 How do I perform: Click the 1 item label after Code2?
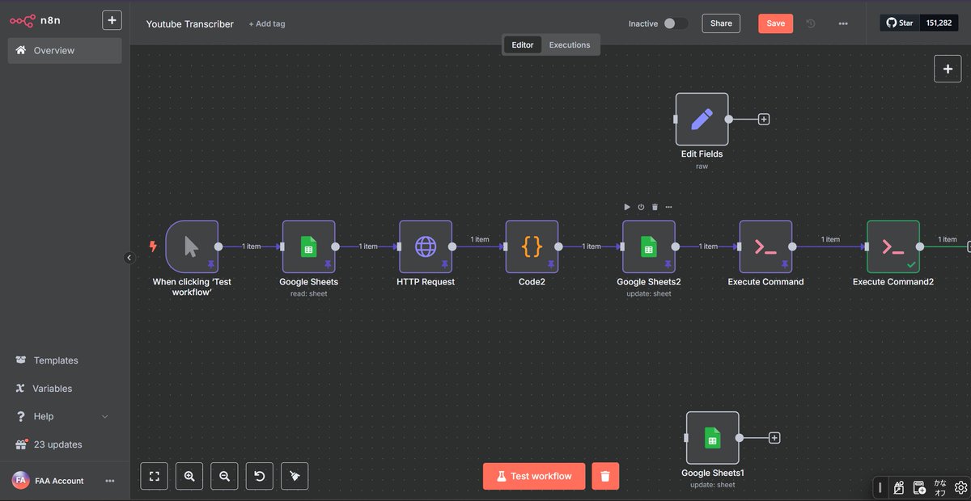(593, 246)
